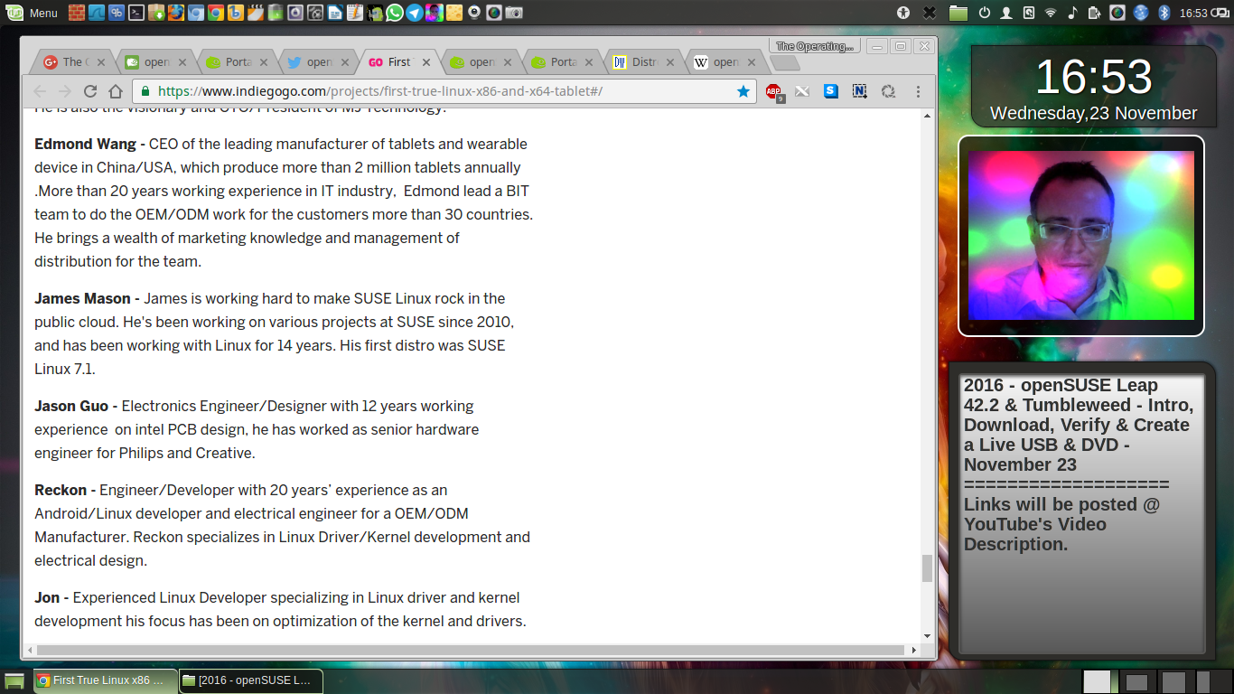The image size is (1234, 694).
Task: Open the Chrome three-dot menu
Action: 918,91
